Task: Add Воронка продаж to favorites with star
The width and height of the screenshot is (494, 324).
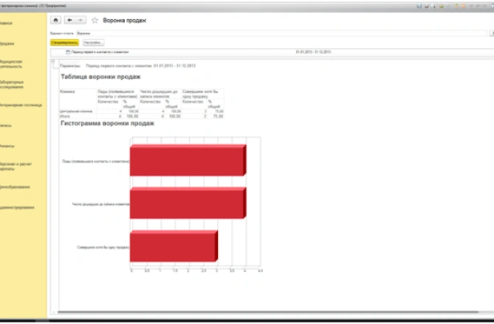Action: 95,19
